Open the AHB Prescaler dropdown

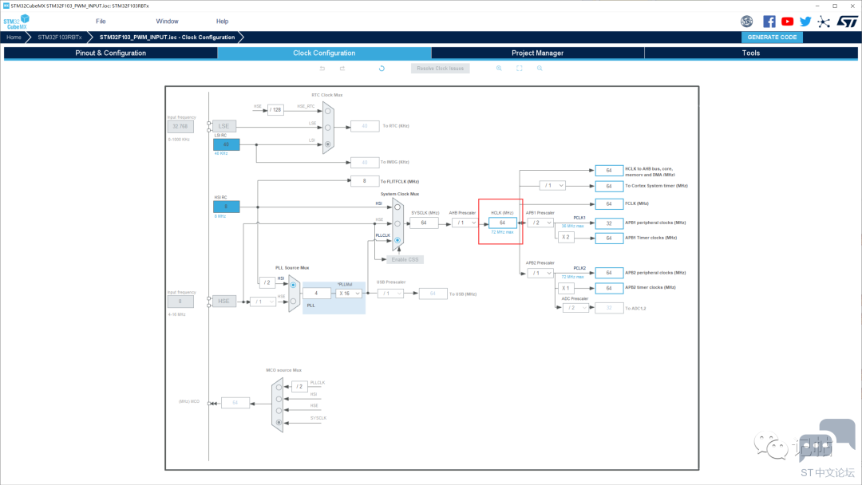point(465,223)
